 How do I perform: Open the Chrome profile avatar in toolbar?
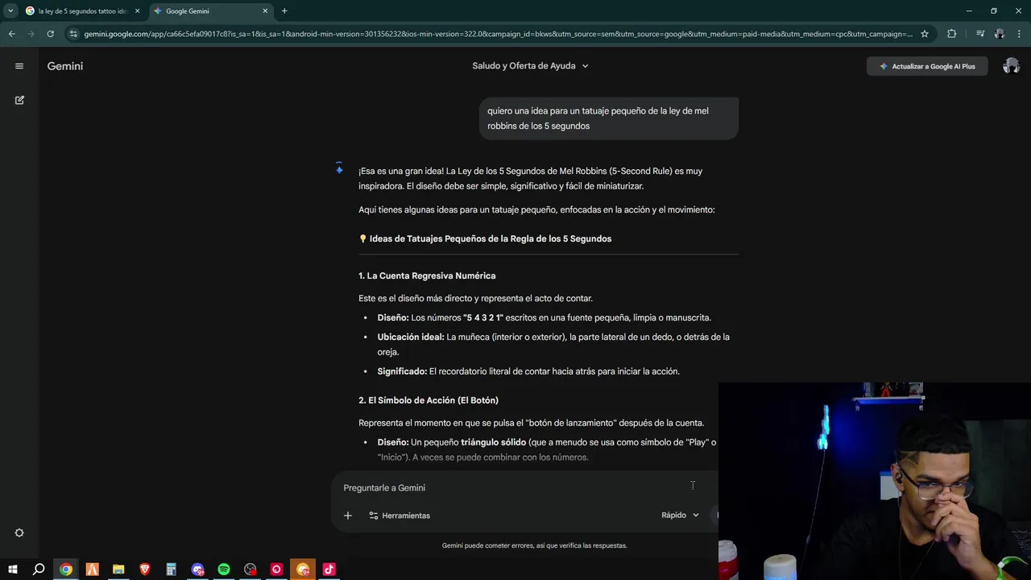1000,34
